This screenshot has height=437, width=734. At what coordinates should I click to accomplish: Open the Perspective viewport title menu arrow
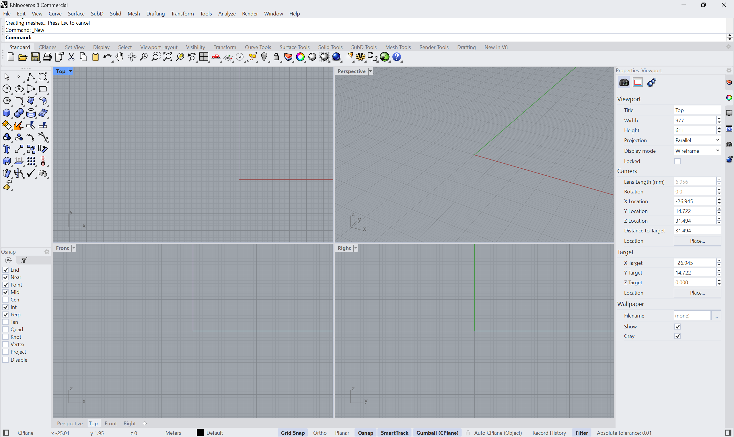371,71
